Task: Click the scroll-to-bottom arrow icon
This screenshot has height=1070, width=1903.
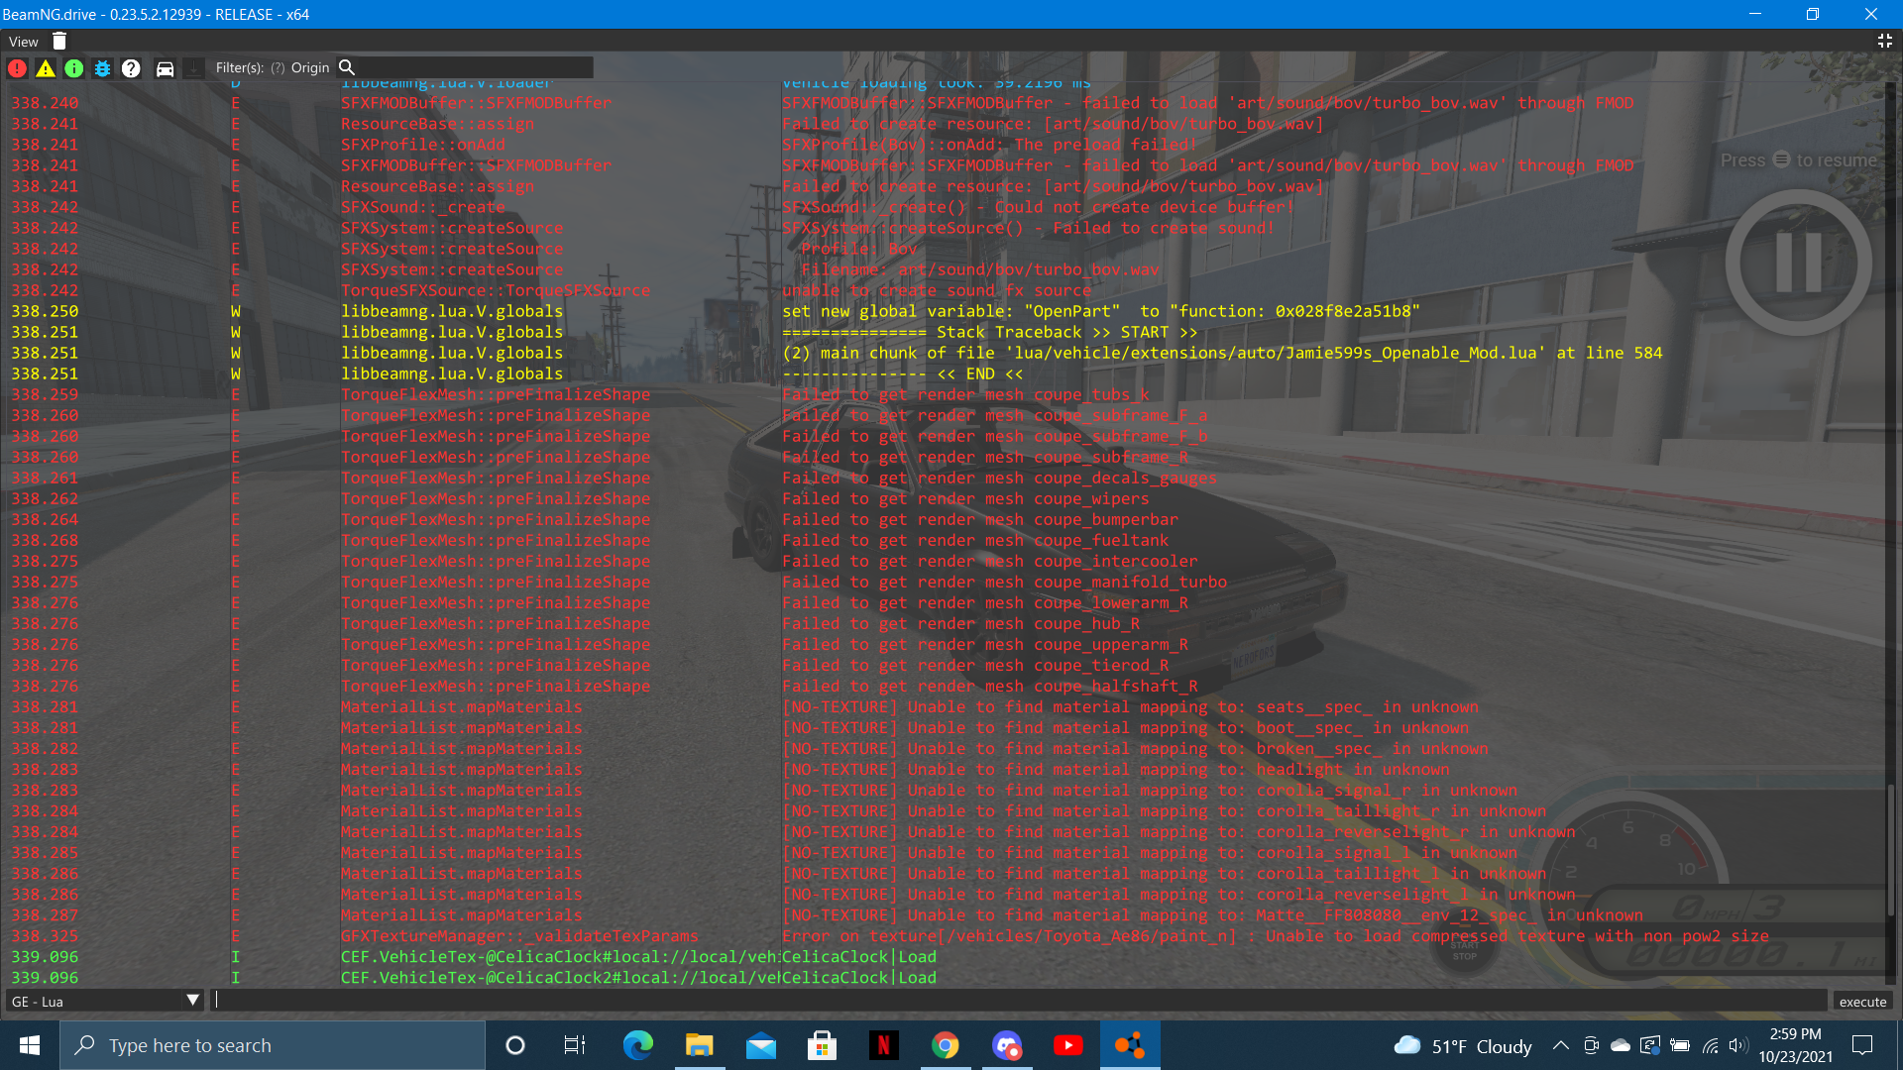Action: coord(194,68)
